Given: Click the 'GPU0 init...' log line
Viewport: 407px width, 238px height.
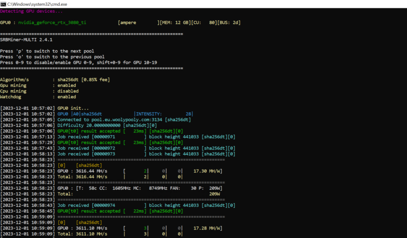Looking at the screenshot, I should [x=74, y=108].
